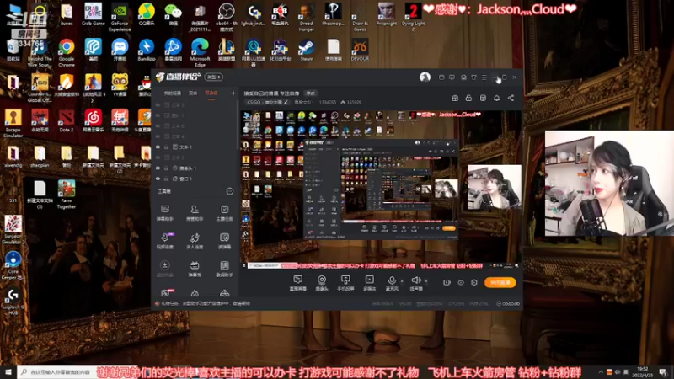Open the 读弹幕 read-danmaku tool
Image resolution: width=674 pixels, height=379 pixels.
coord(224,241)
